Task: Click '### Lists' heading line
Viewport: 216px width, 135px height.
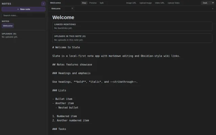Action: (59, 90)
